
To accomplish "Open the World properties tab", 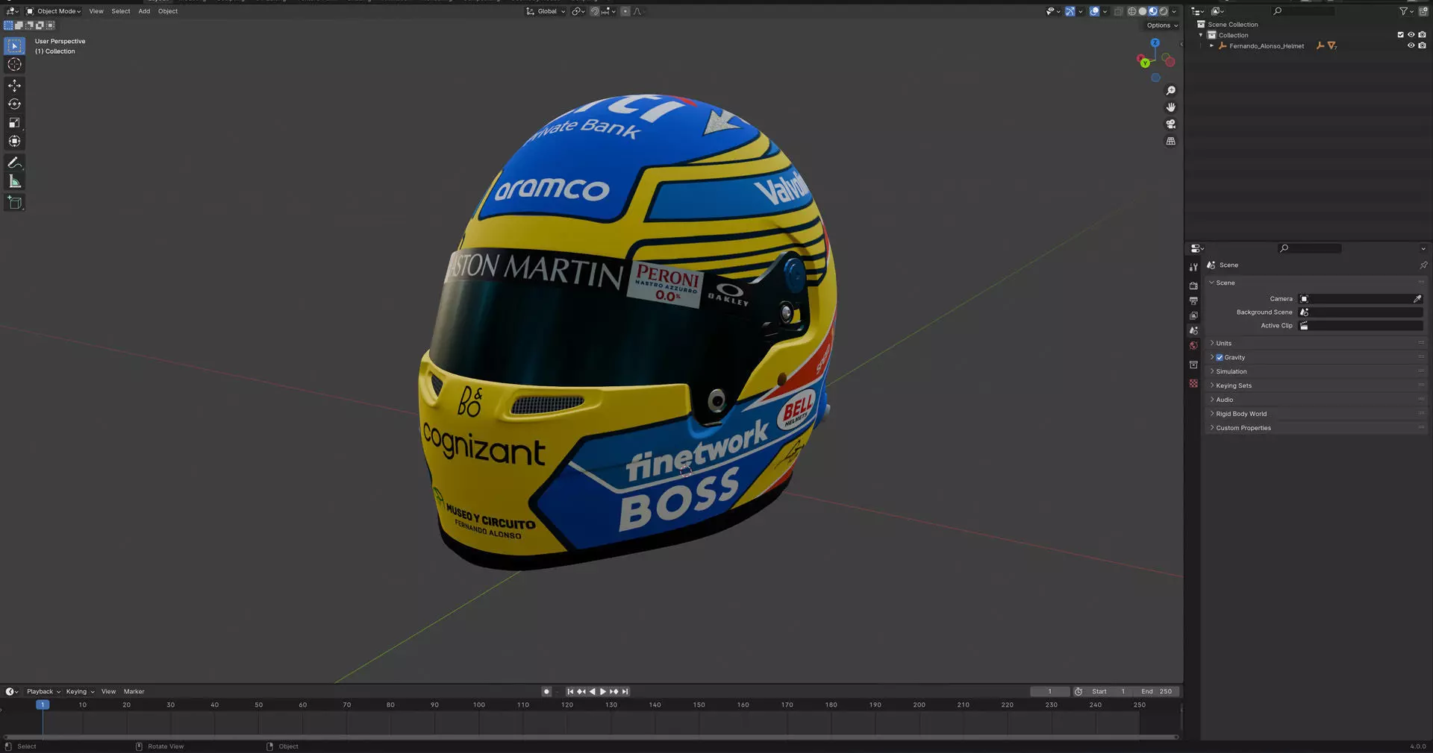I will (x=1193, y=345).
